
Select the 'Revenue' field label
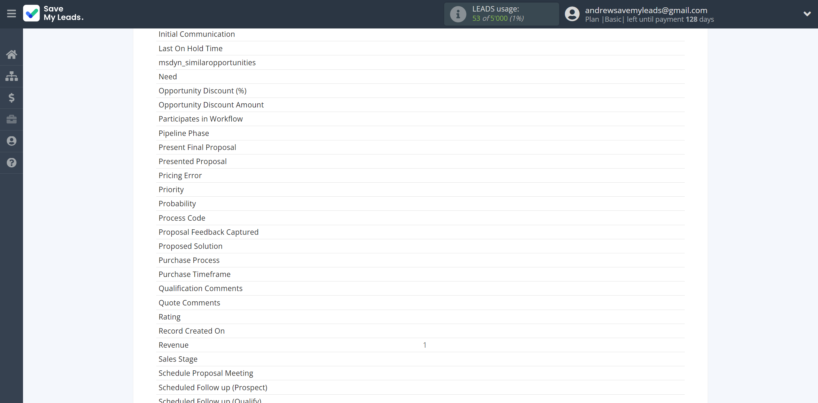point(174,345)
